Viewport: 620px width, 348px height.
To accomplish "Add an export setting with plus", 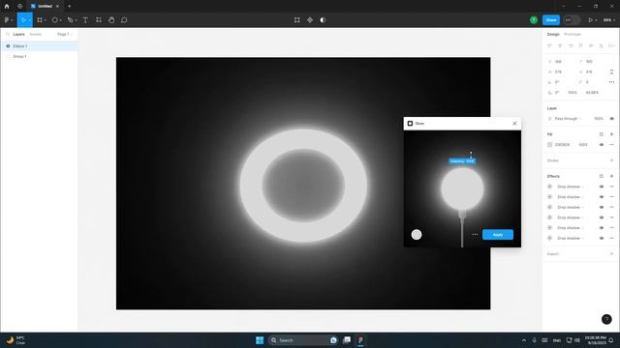I will [611, 254].
